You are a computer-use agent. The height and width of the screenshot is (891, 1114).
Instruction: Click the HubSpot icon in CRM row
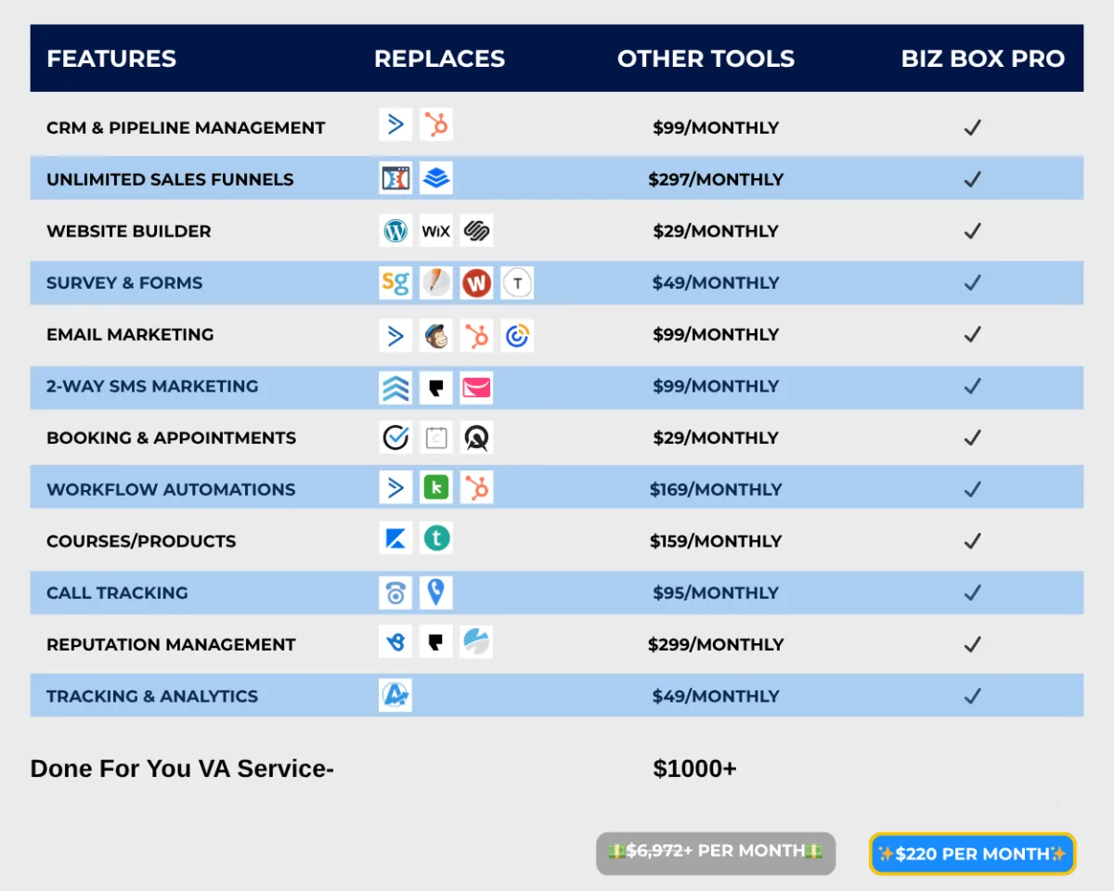coord(436,124)
